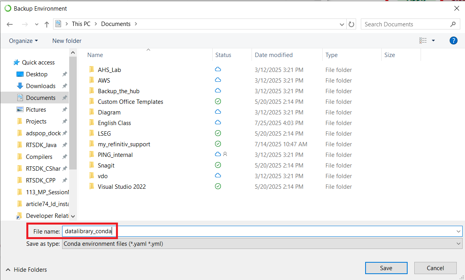The height and width of the screenshot is (280, 465).
Task: Create a New folder
Action: tap(66, 41)
